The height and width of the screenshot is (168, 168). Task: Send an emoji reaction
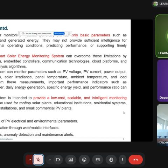(x=84, y=160)
